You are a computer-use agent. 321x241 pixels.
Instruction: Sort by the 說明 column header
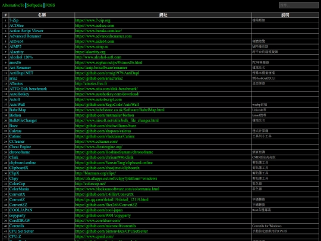coord(285,15)
